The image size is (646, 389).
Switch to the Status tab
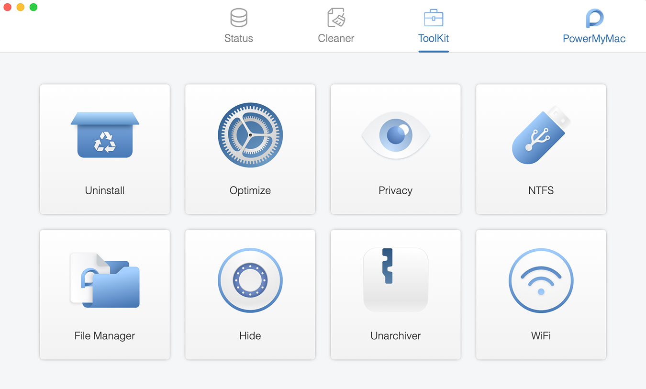point(238,38)
